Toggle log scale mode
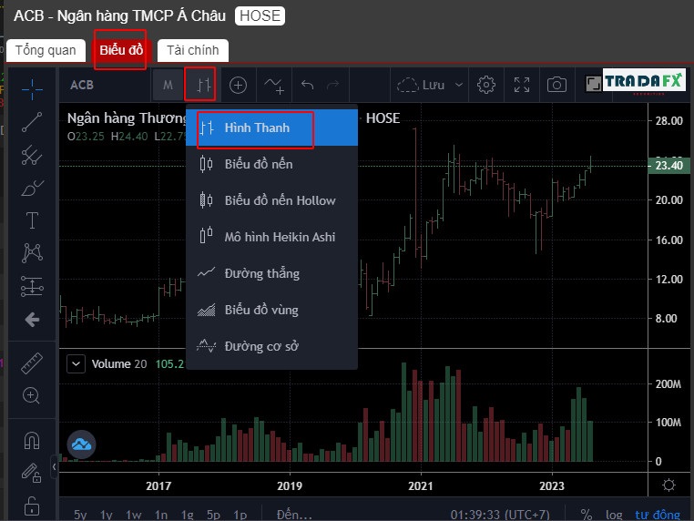 click(614, 515)
